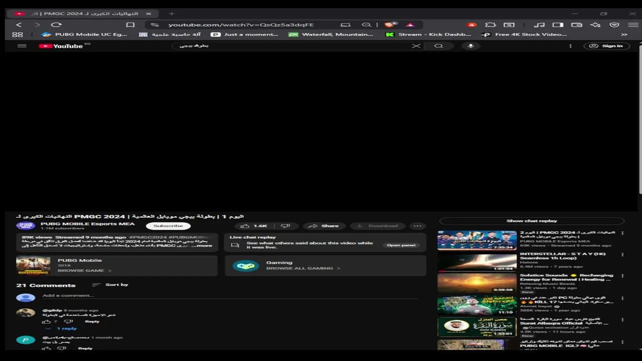Image resolution: width=642 pixels, height=361 pixels.
Task: Subscribe to PUBG MOBILE Esports MEA
Action: coord(168,226)
